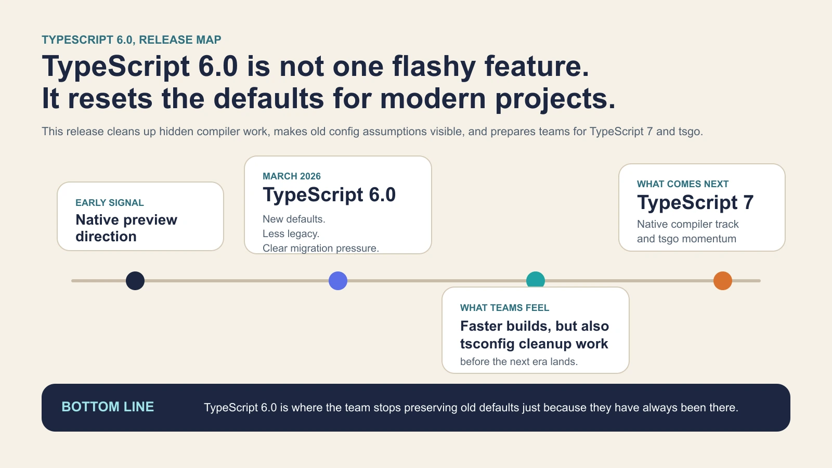Image resolution: width=832 pixels, height=468 pixels.
Task: Click the dark bottom line banner
Action: 416,407
